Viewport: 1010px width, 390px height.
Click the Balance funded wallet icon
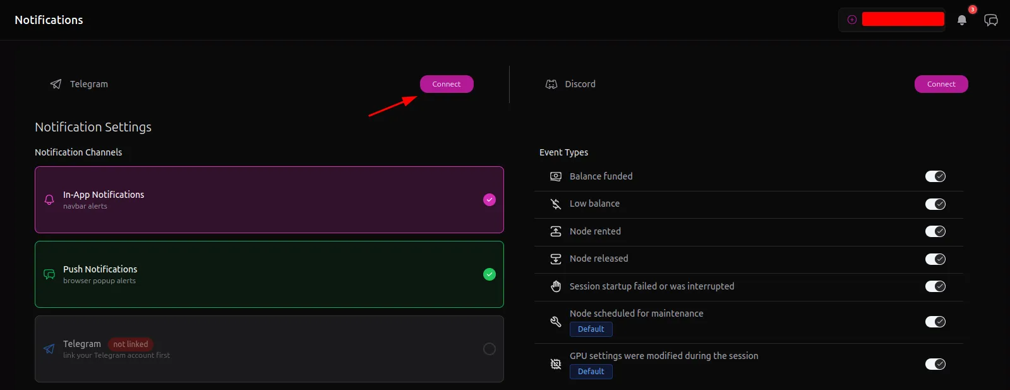point(556,176)
